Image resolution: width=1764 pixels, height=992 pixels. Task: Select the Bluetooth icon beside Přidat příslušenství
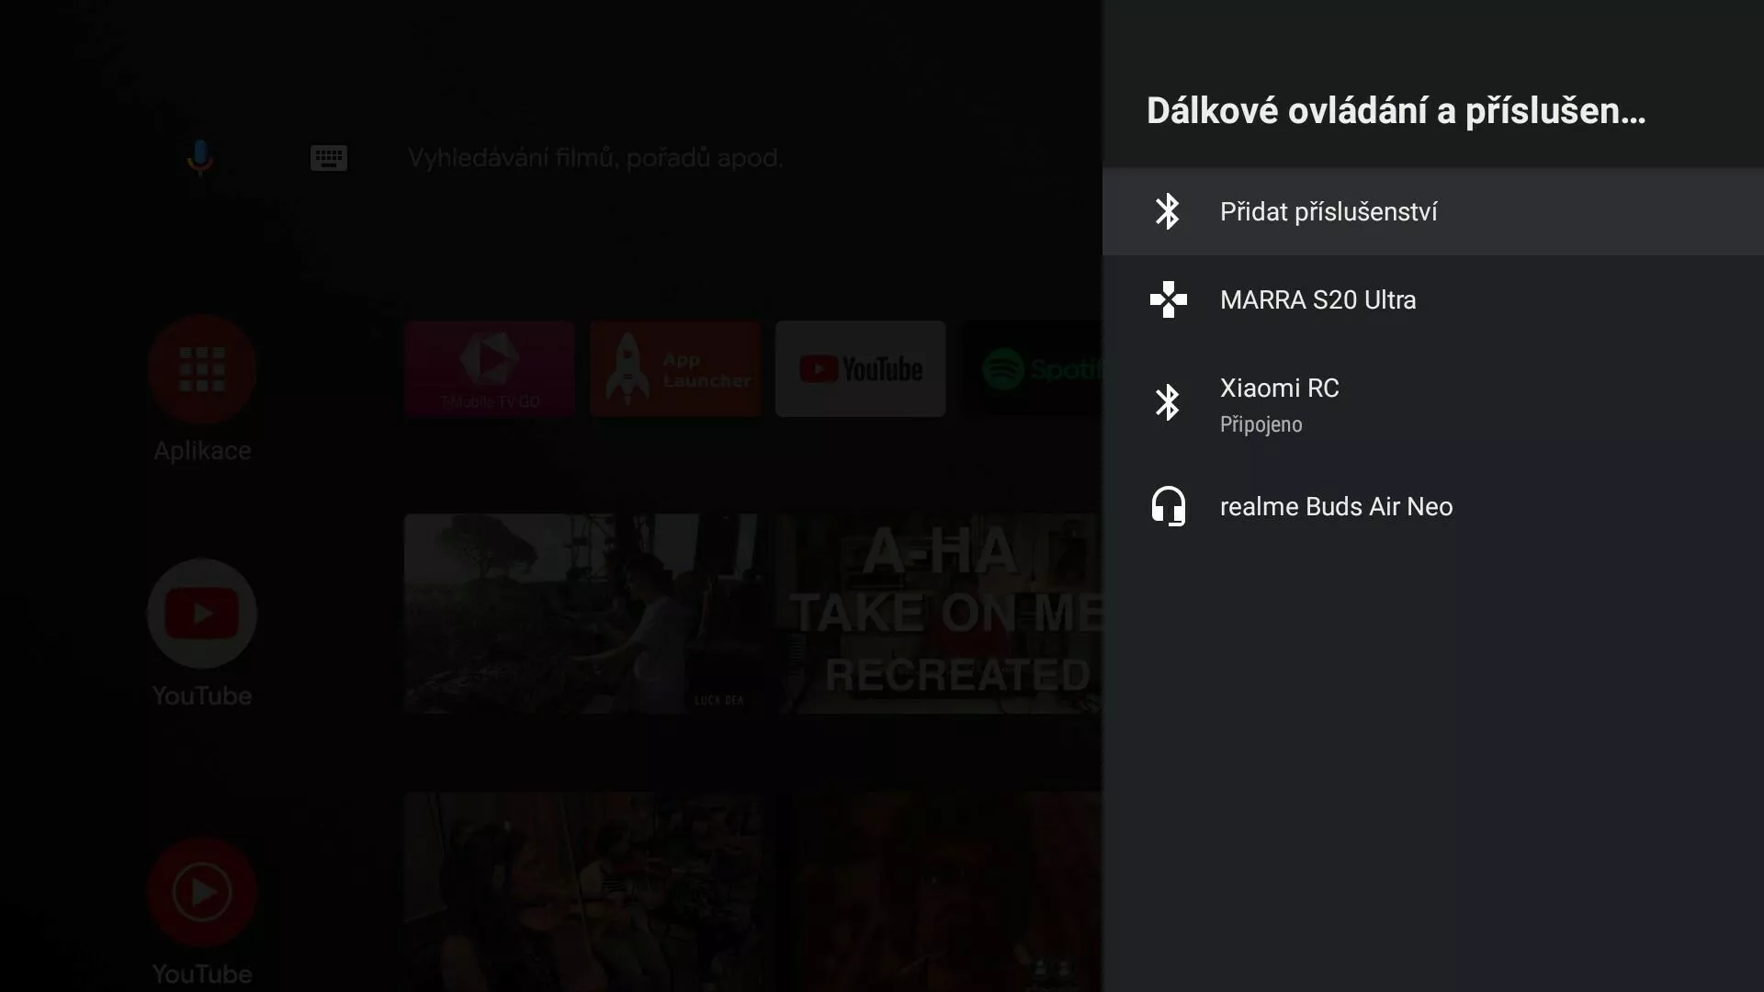coord(1168,211)
